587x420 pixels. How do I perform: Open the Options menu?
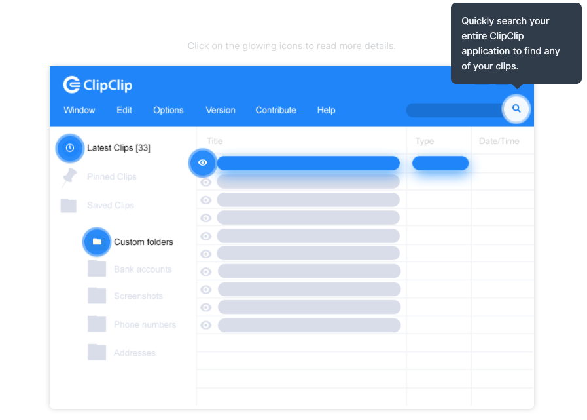click(x=168, y=110)
